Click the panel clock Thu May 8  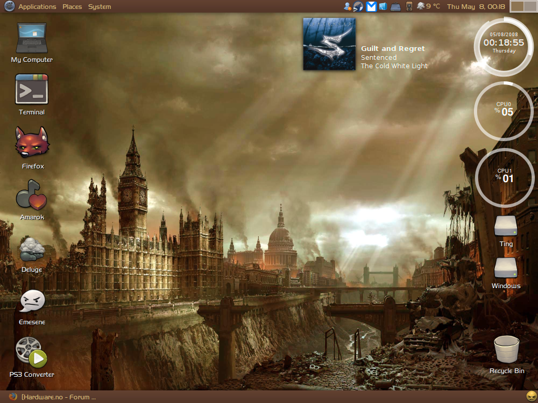[476, 6]
